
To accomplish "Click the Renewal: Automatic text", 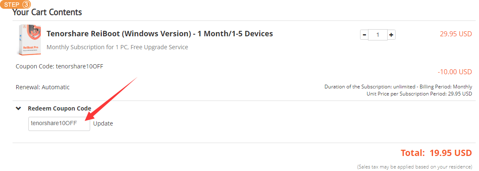I will (43, 87).
